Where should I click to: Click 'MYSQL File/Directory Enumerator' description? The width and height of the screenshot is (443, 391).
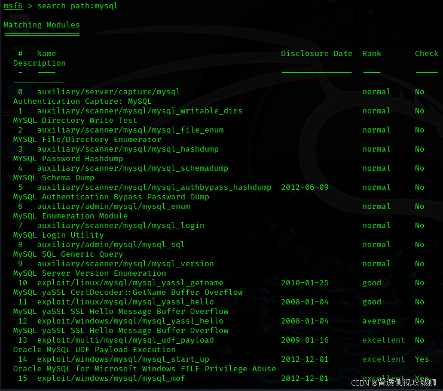(x=87, y=140)
